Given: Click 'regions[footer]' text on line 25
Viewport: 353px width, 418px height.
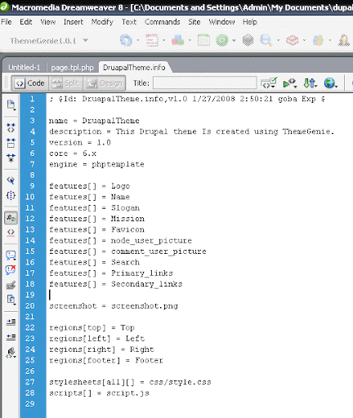Looking at the screenshot, I should pos(85,360).
